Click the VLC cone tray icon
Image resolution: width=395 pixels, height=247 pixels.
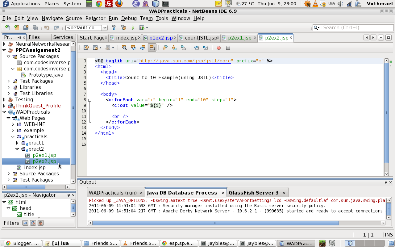pyautogui.click(x=315, y=4)
